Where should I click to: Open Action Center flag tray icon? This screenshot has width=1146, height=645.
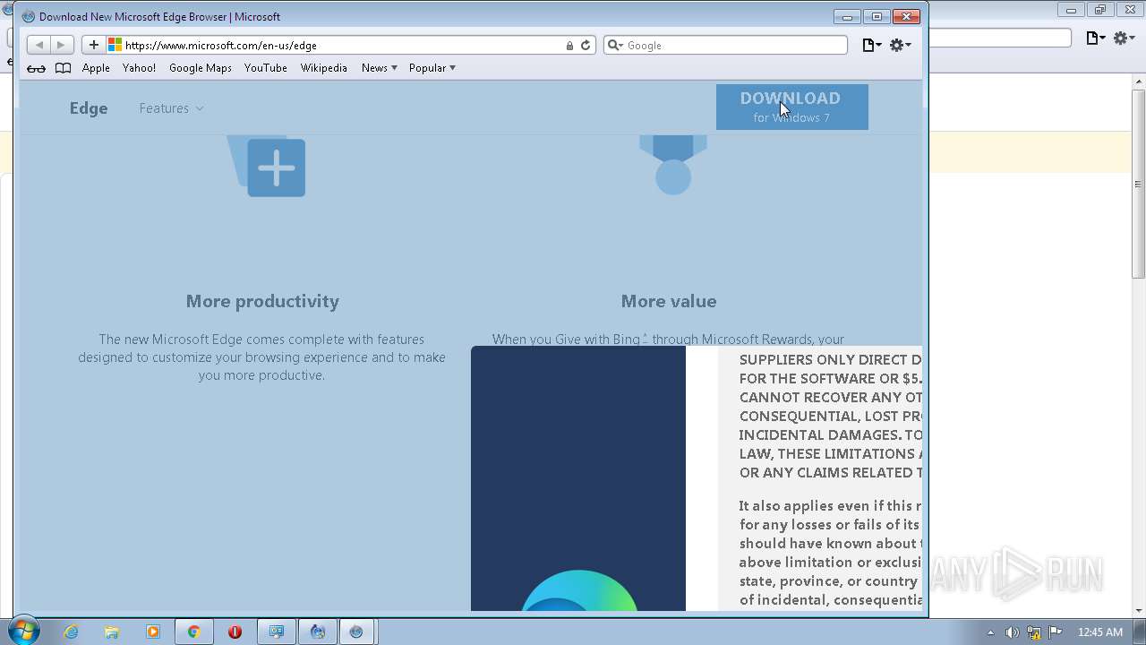point(1056,632)
